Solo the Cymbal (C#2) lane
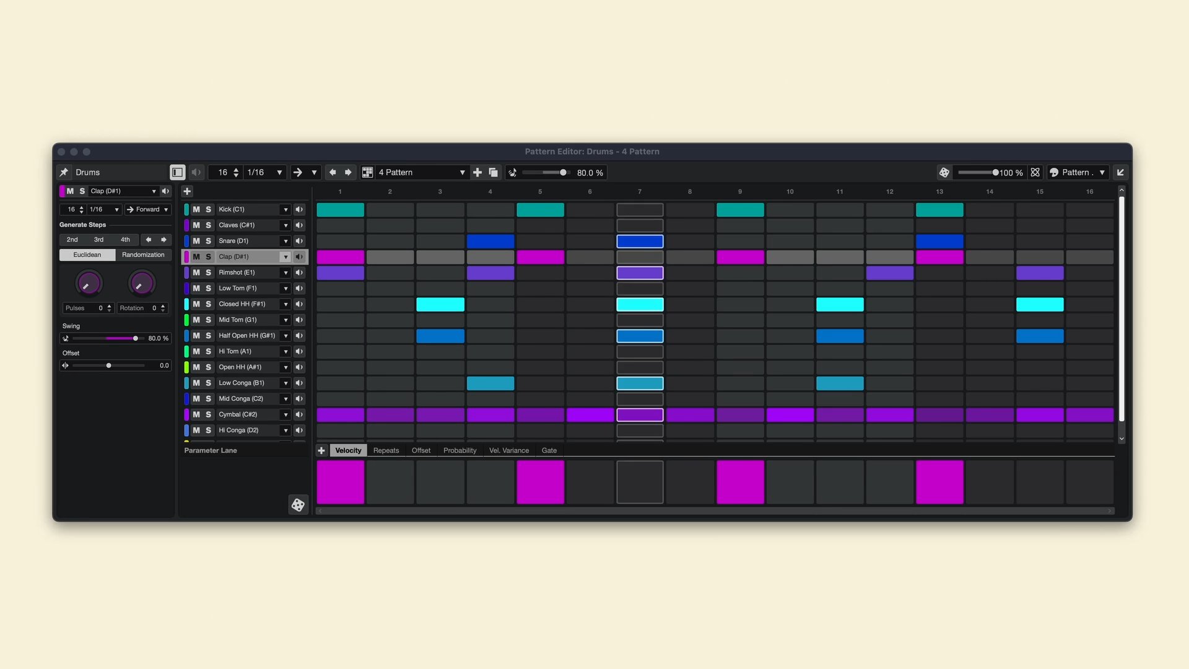Screen dimensions: 1189x669 pos(209,414)
